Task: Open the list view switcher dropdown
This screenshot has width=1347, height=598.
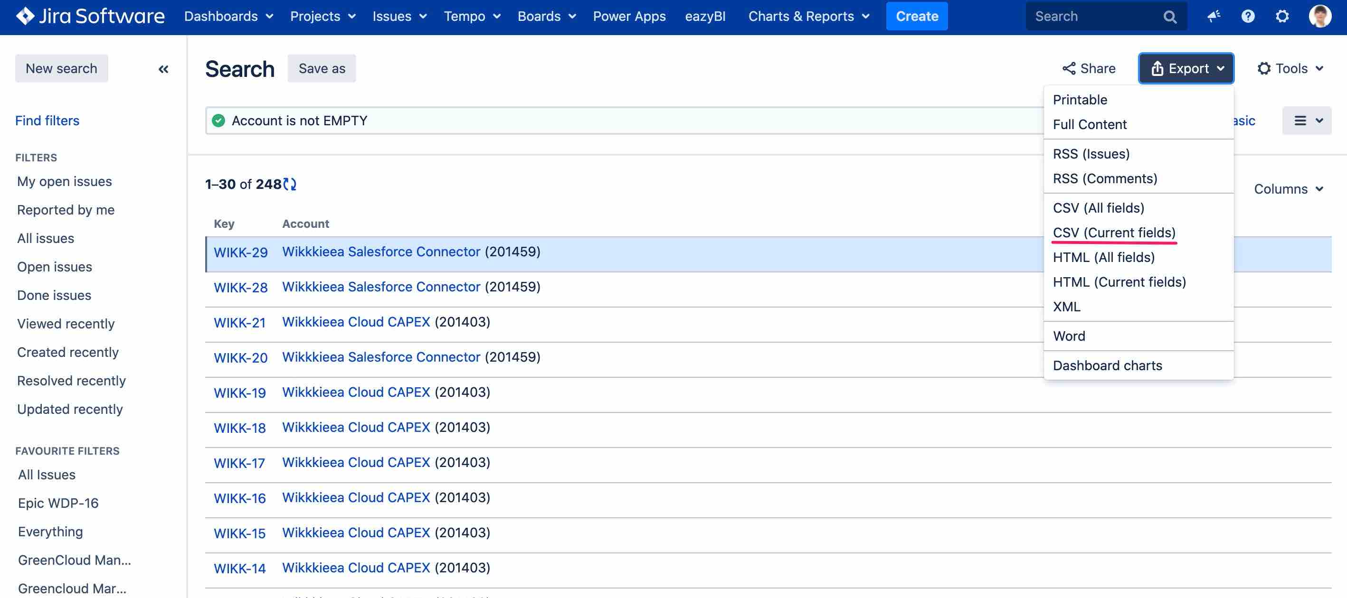Action: (x=1306, y=121)
